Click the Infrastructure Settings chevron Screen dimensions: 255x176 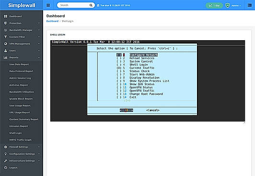click(39, 161)
